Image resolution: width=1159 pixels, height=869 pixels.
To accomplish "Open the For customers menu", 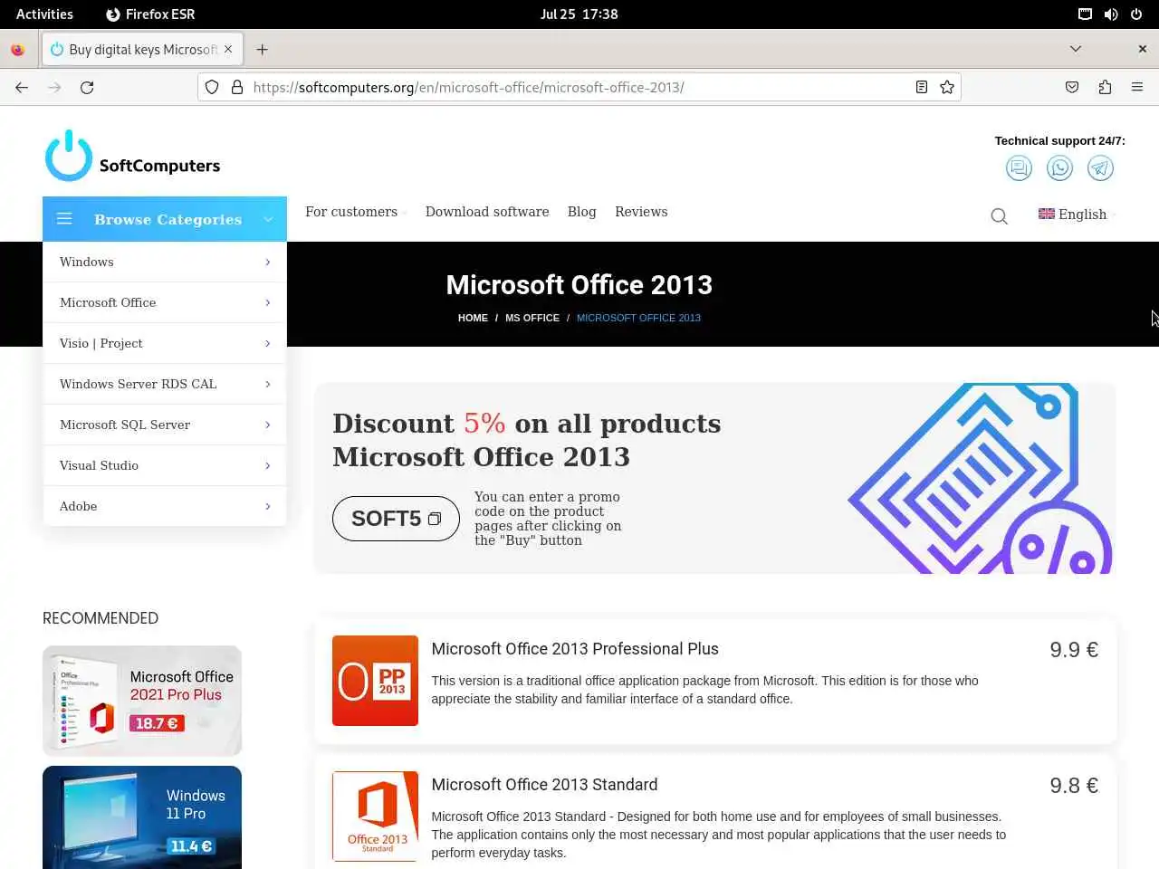I will [355, 212].
